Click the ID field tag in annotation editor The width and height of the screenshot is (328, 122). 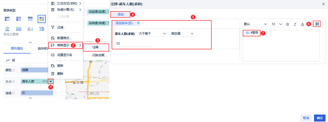point(248,33)
